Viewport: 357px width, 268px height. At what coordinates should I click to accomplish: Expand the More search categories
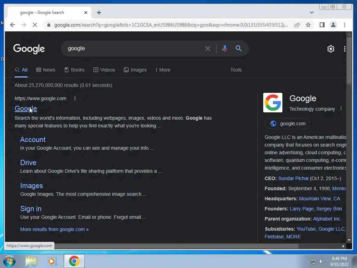(x=163, y=70)
